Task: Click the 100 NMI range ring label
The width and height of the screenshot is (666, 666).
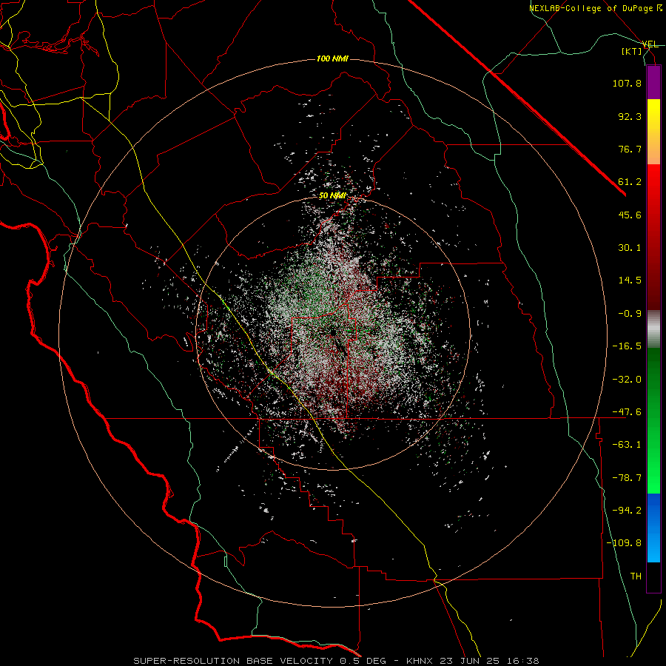Action: [x=332, y=58]
